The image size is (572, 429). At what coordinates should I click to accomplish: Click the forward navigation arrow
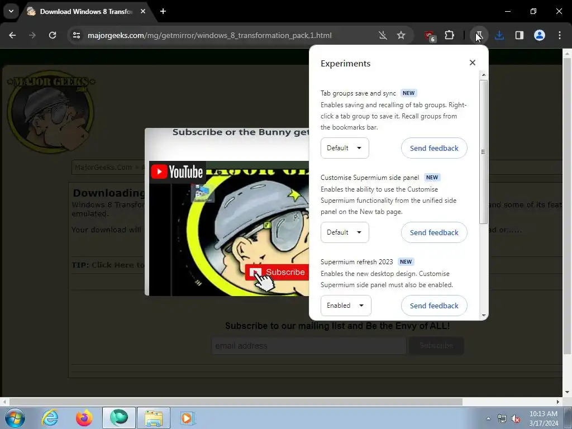tap(32, 35)
